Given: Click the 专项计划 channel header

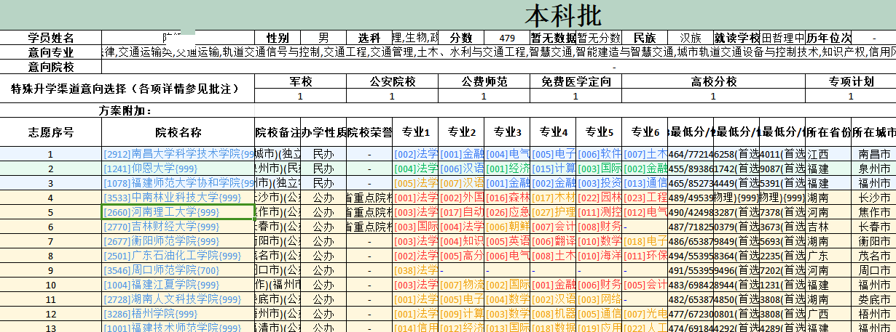Looking at the screenshot, I should (x=851, y=81).
